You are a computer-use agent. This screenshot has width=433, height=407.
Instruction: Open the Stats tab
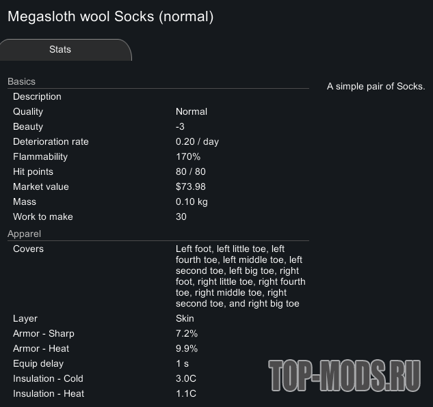(x=61, y=50)
